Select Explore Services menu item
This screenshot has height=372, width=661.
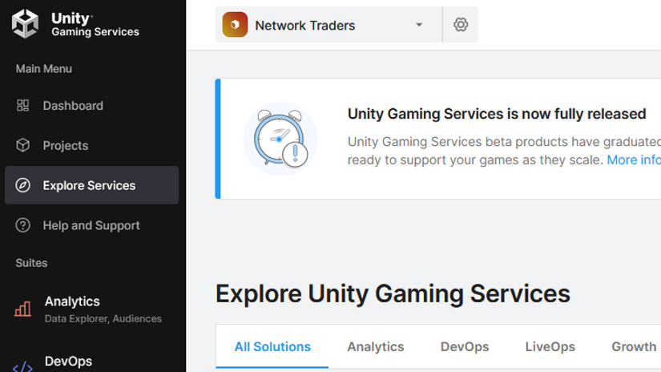[x=92, y=185]
